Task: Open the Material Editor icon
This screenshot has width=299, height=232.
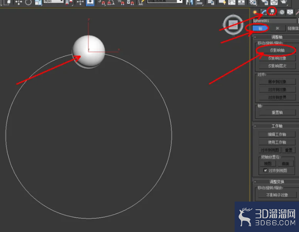Action: [x=253, y=2]
